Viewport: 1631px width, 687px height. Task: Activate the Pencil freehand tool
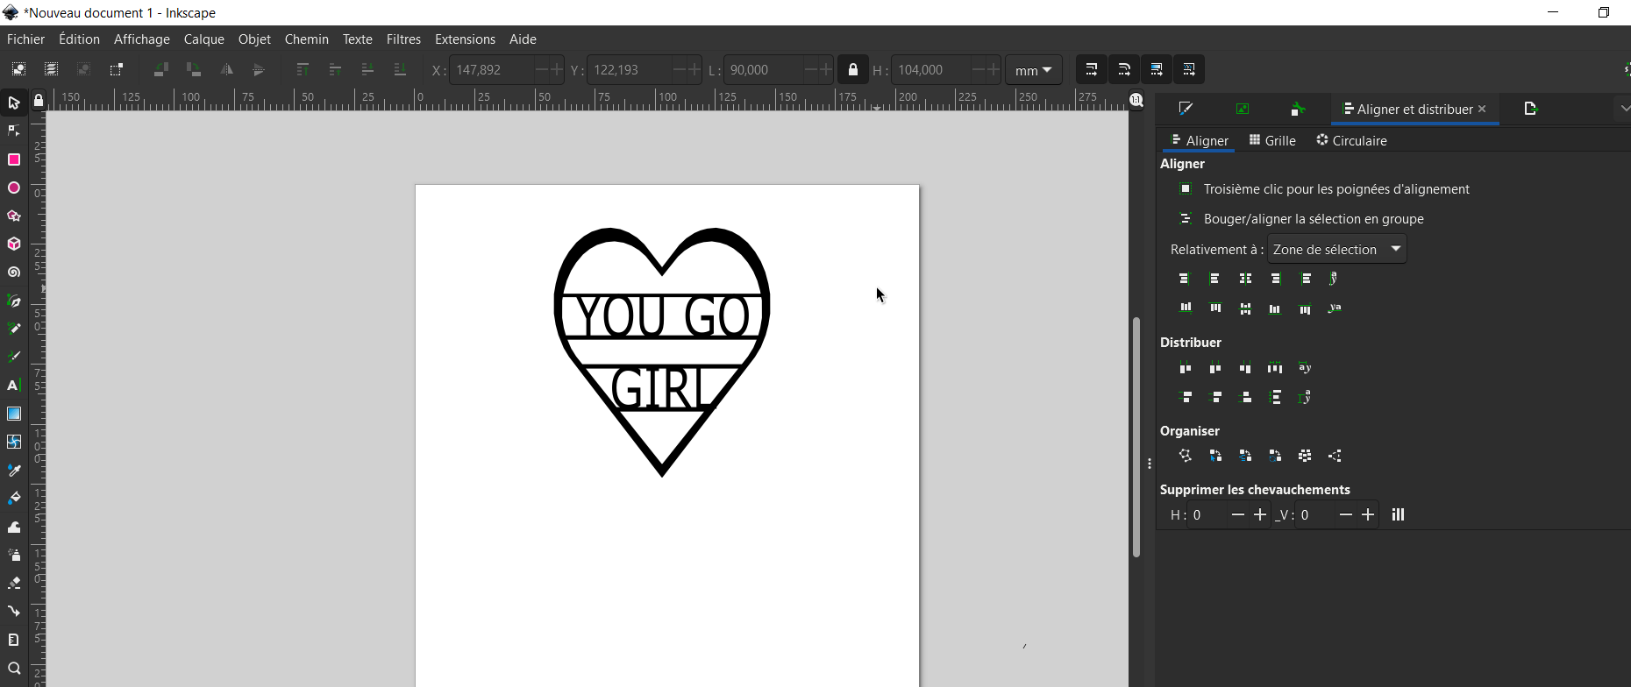14,329
